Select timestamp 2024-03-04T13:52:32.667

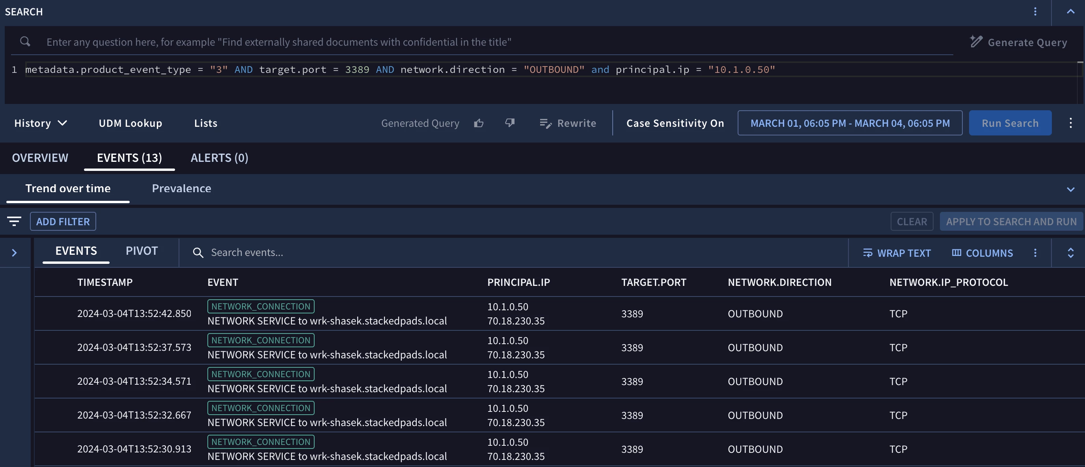(134, 415)
